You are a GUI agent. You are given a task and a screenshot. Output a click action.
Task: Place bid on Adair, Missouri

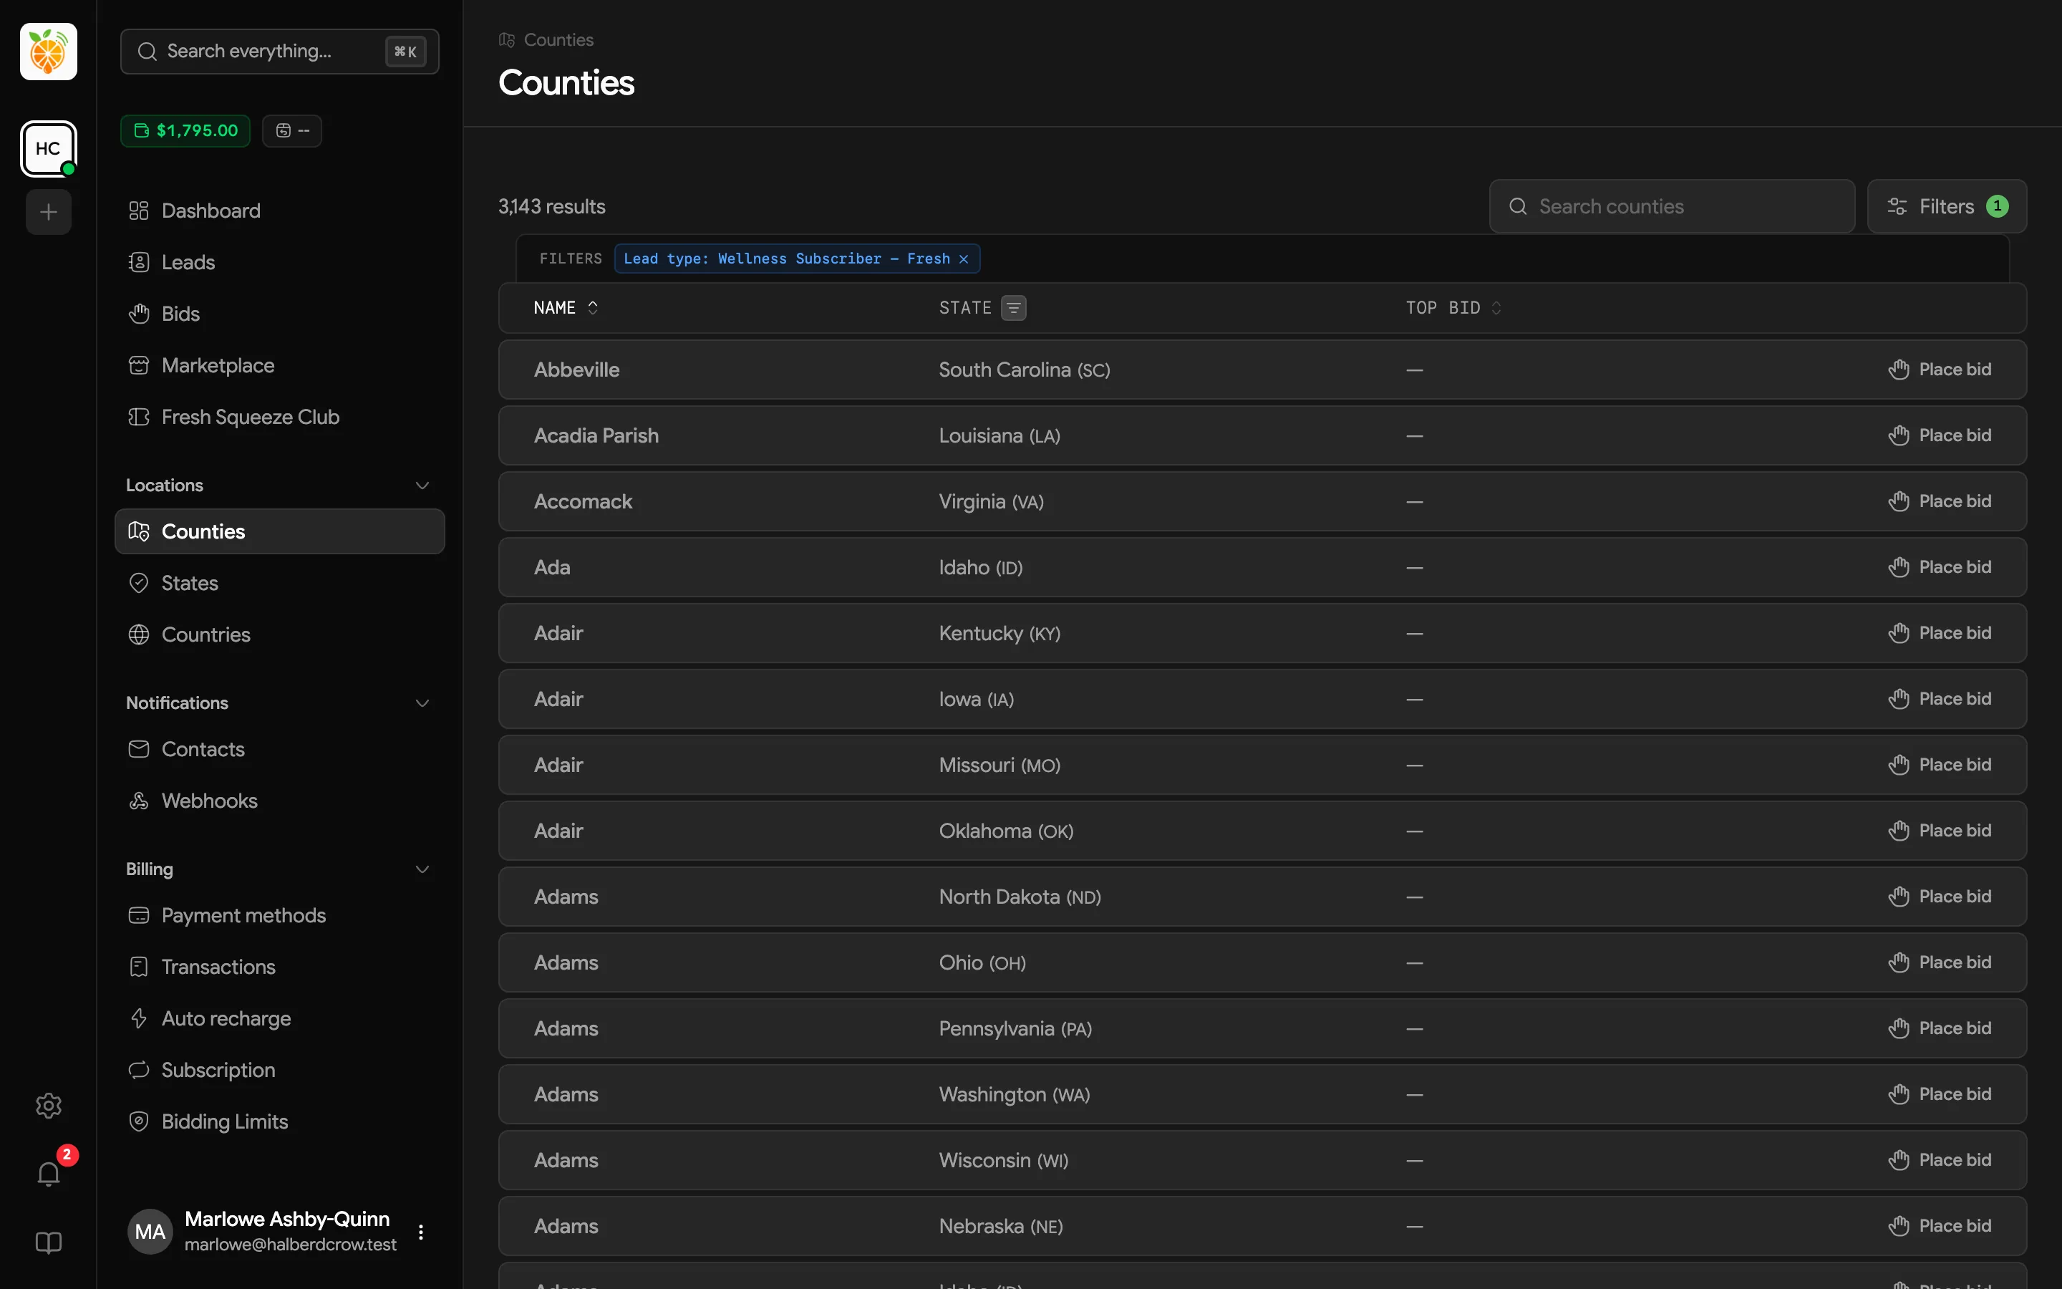(x=1940, y=765)
